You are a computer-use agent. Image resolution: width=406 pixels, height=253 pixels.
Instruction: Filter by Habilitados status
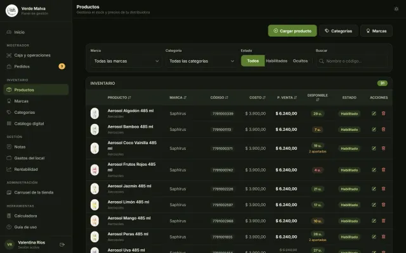277,61
